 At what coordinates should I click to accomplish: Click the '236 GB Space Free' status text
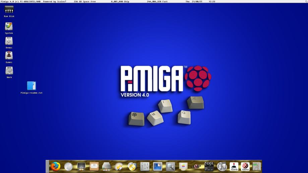tap(85, 1)
